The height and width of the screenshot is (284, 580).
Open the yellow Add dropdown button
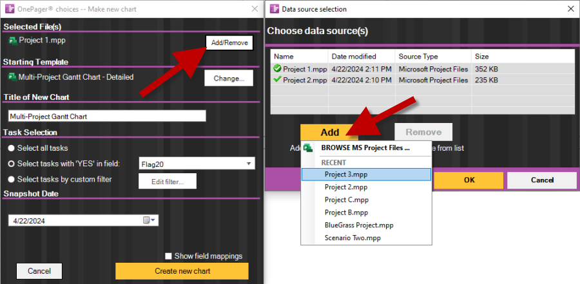point(329,132)
